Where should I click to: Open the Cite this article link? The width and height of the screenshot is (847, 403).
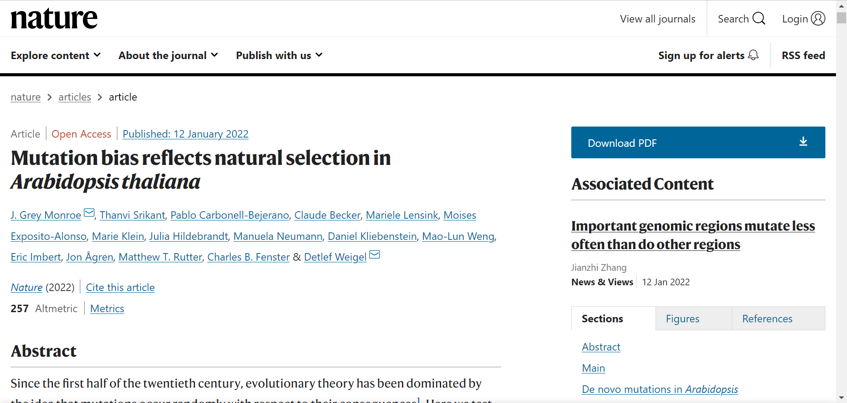click(120, 287)
